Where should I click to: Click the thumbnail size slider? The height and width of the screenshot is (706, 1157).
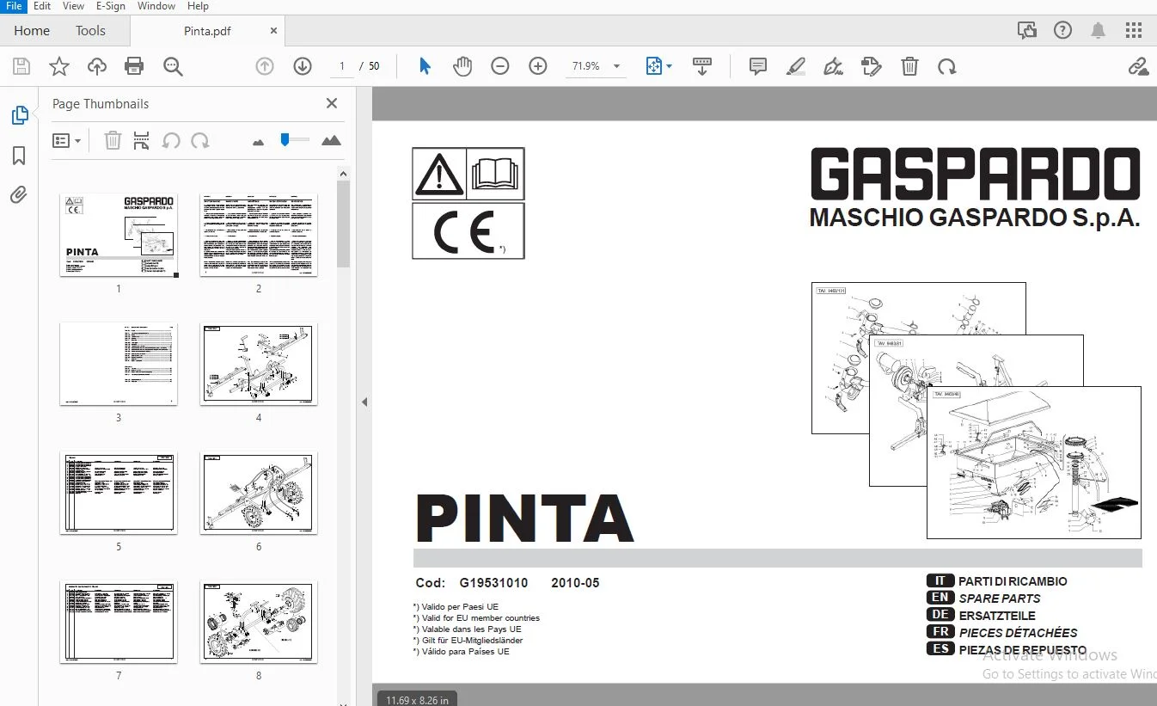point(294,139)
